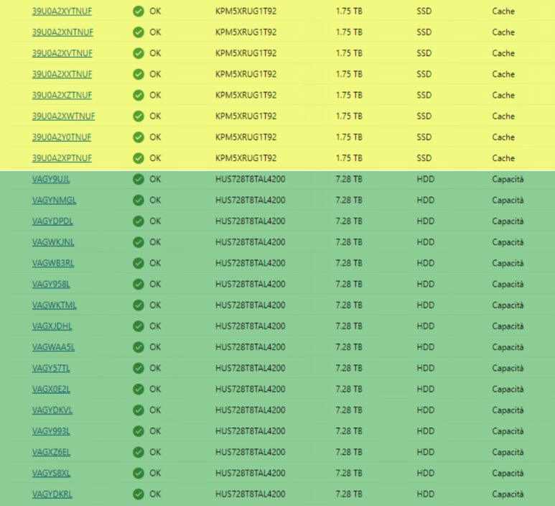Image resolution: width=555 pixels, height=506 pixels.
Task: Open drive 39U0A2XZTNUF details
Action: click(62, 95)
